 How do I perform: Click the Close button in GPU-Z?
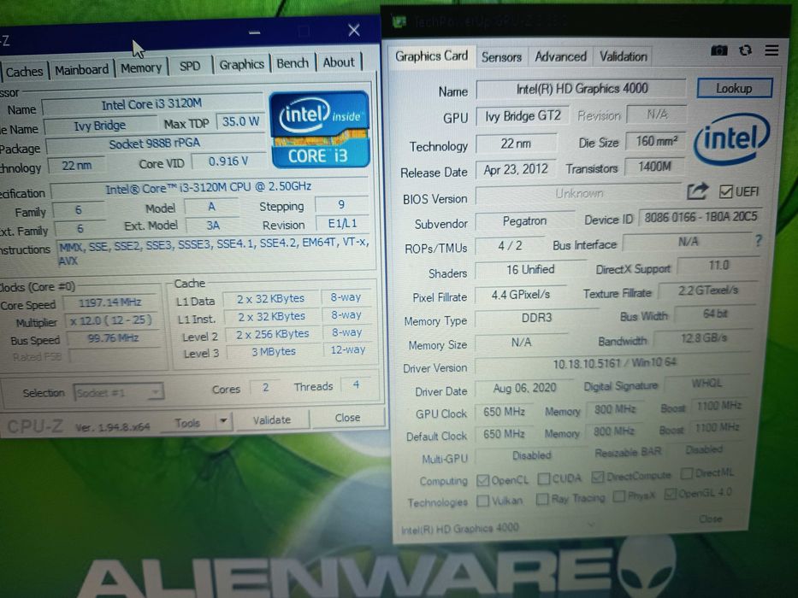coord(711,519)
